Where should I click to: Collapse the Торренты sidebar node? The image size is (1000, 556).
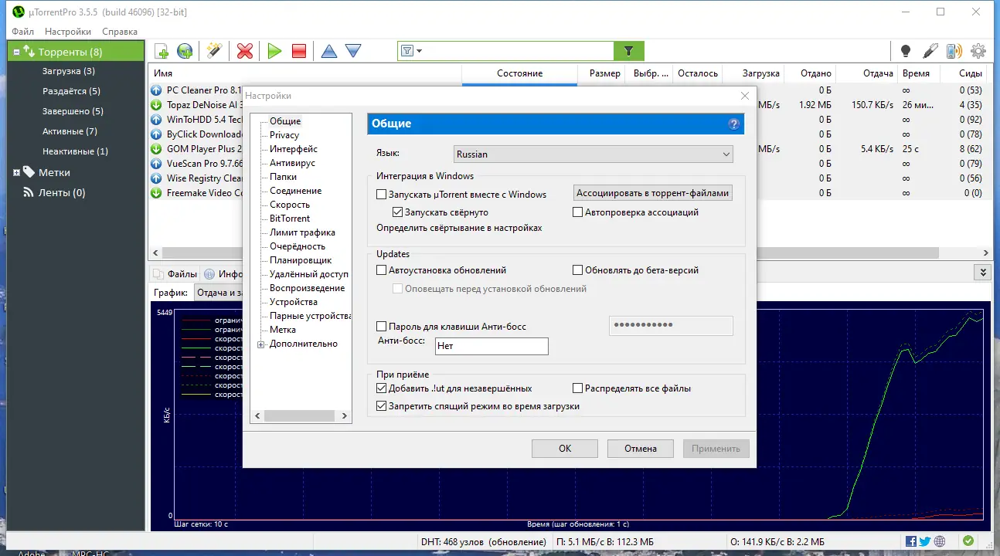point(16,53)
